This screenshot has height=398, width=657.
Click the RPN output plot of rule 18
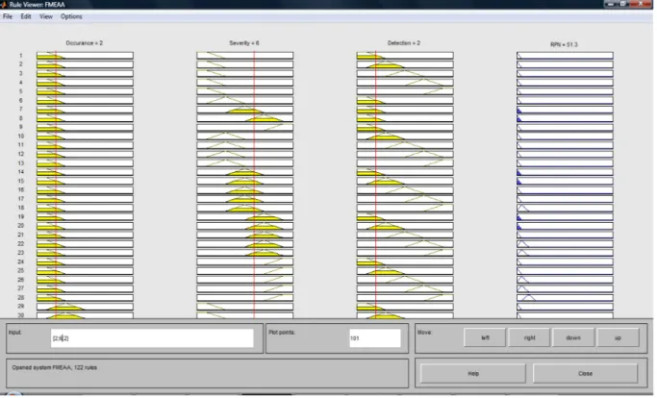click(567, 209)
